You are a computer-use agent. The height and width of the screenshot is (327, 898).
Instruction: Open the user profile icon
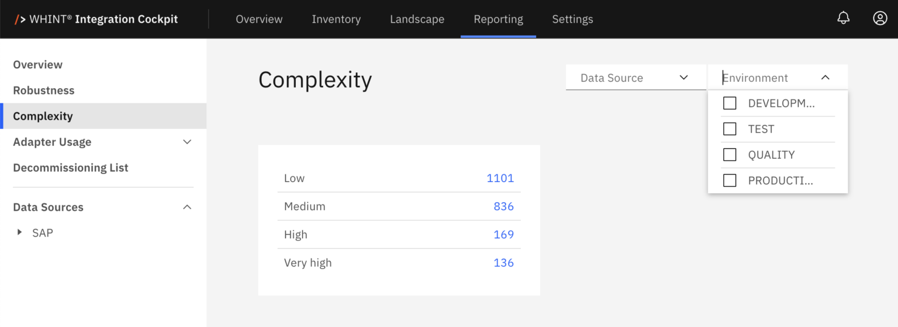point(880,18)
